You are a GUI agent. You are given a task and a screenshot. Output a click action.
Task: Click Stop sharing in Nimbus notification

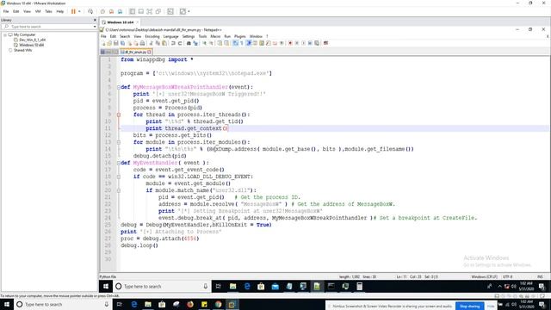pyautogui.click(x=470, y=307)
